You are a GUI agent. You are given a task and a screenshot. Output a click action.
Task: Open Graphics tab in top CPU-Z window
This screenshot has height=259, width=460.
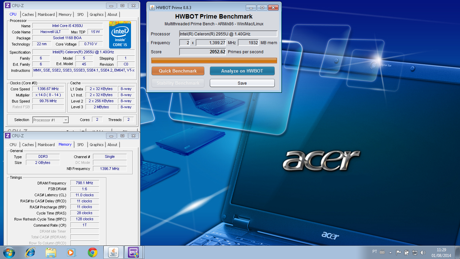(x=97, y=15)
